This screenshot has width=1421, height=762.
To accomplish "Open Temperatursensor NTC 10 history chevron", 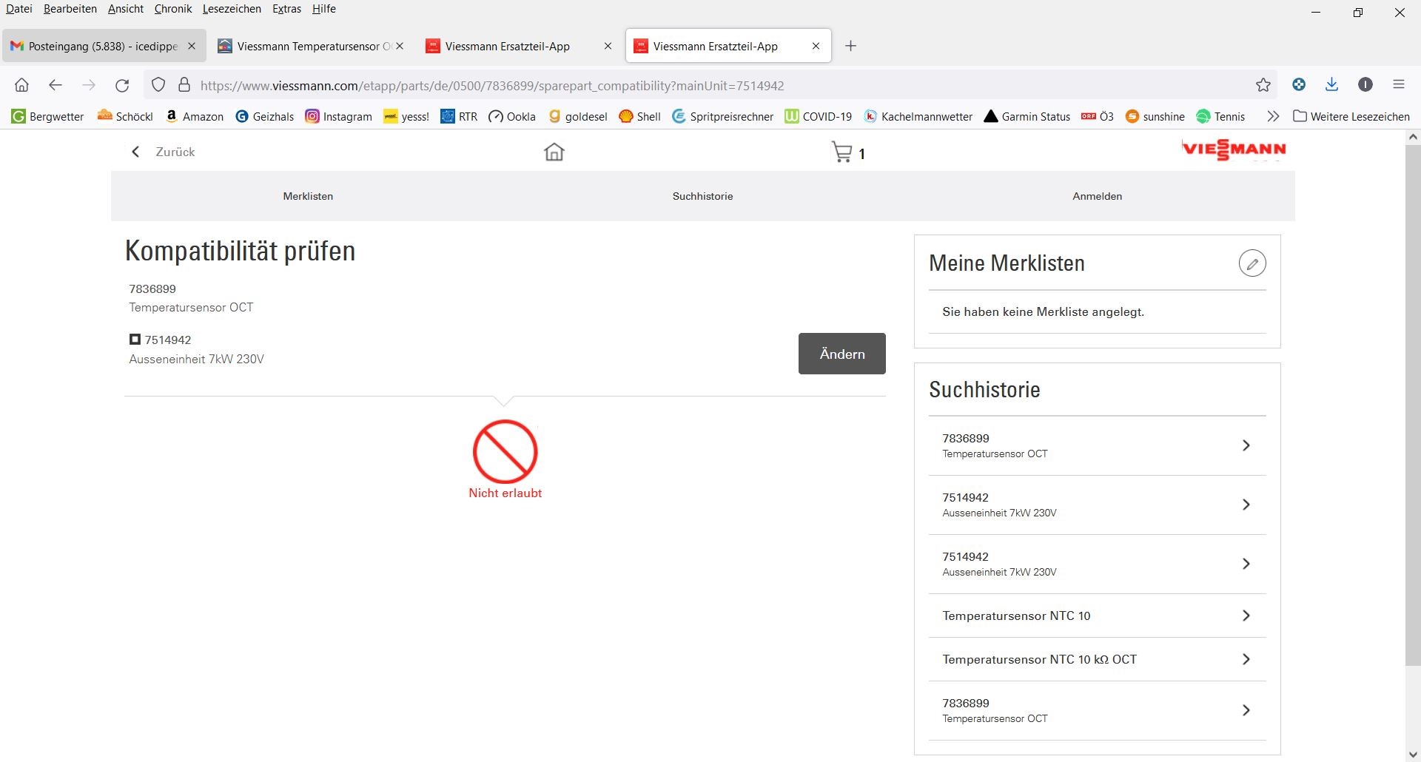I will pyautogui.click(x=1246, y=616).
